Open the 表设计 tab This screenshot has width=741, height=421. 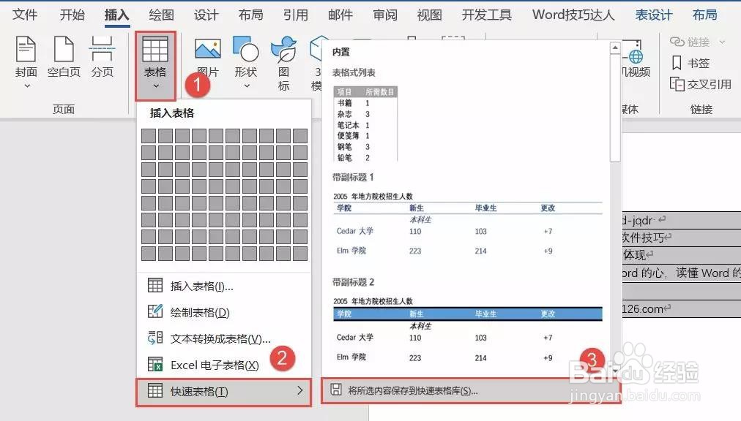point(652,14)
